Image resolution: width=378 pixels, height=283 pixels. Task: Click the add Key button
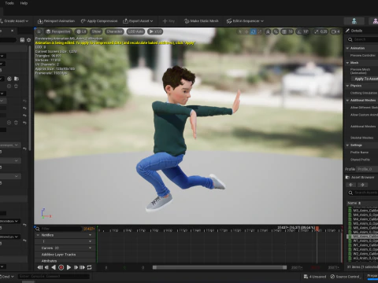(x=169, y=21)
